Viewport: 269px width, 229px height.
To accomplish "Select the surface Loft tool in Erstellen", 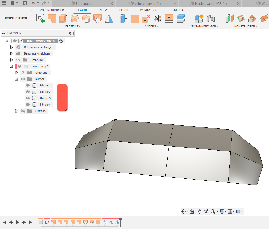I will 98,19.
